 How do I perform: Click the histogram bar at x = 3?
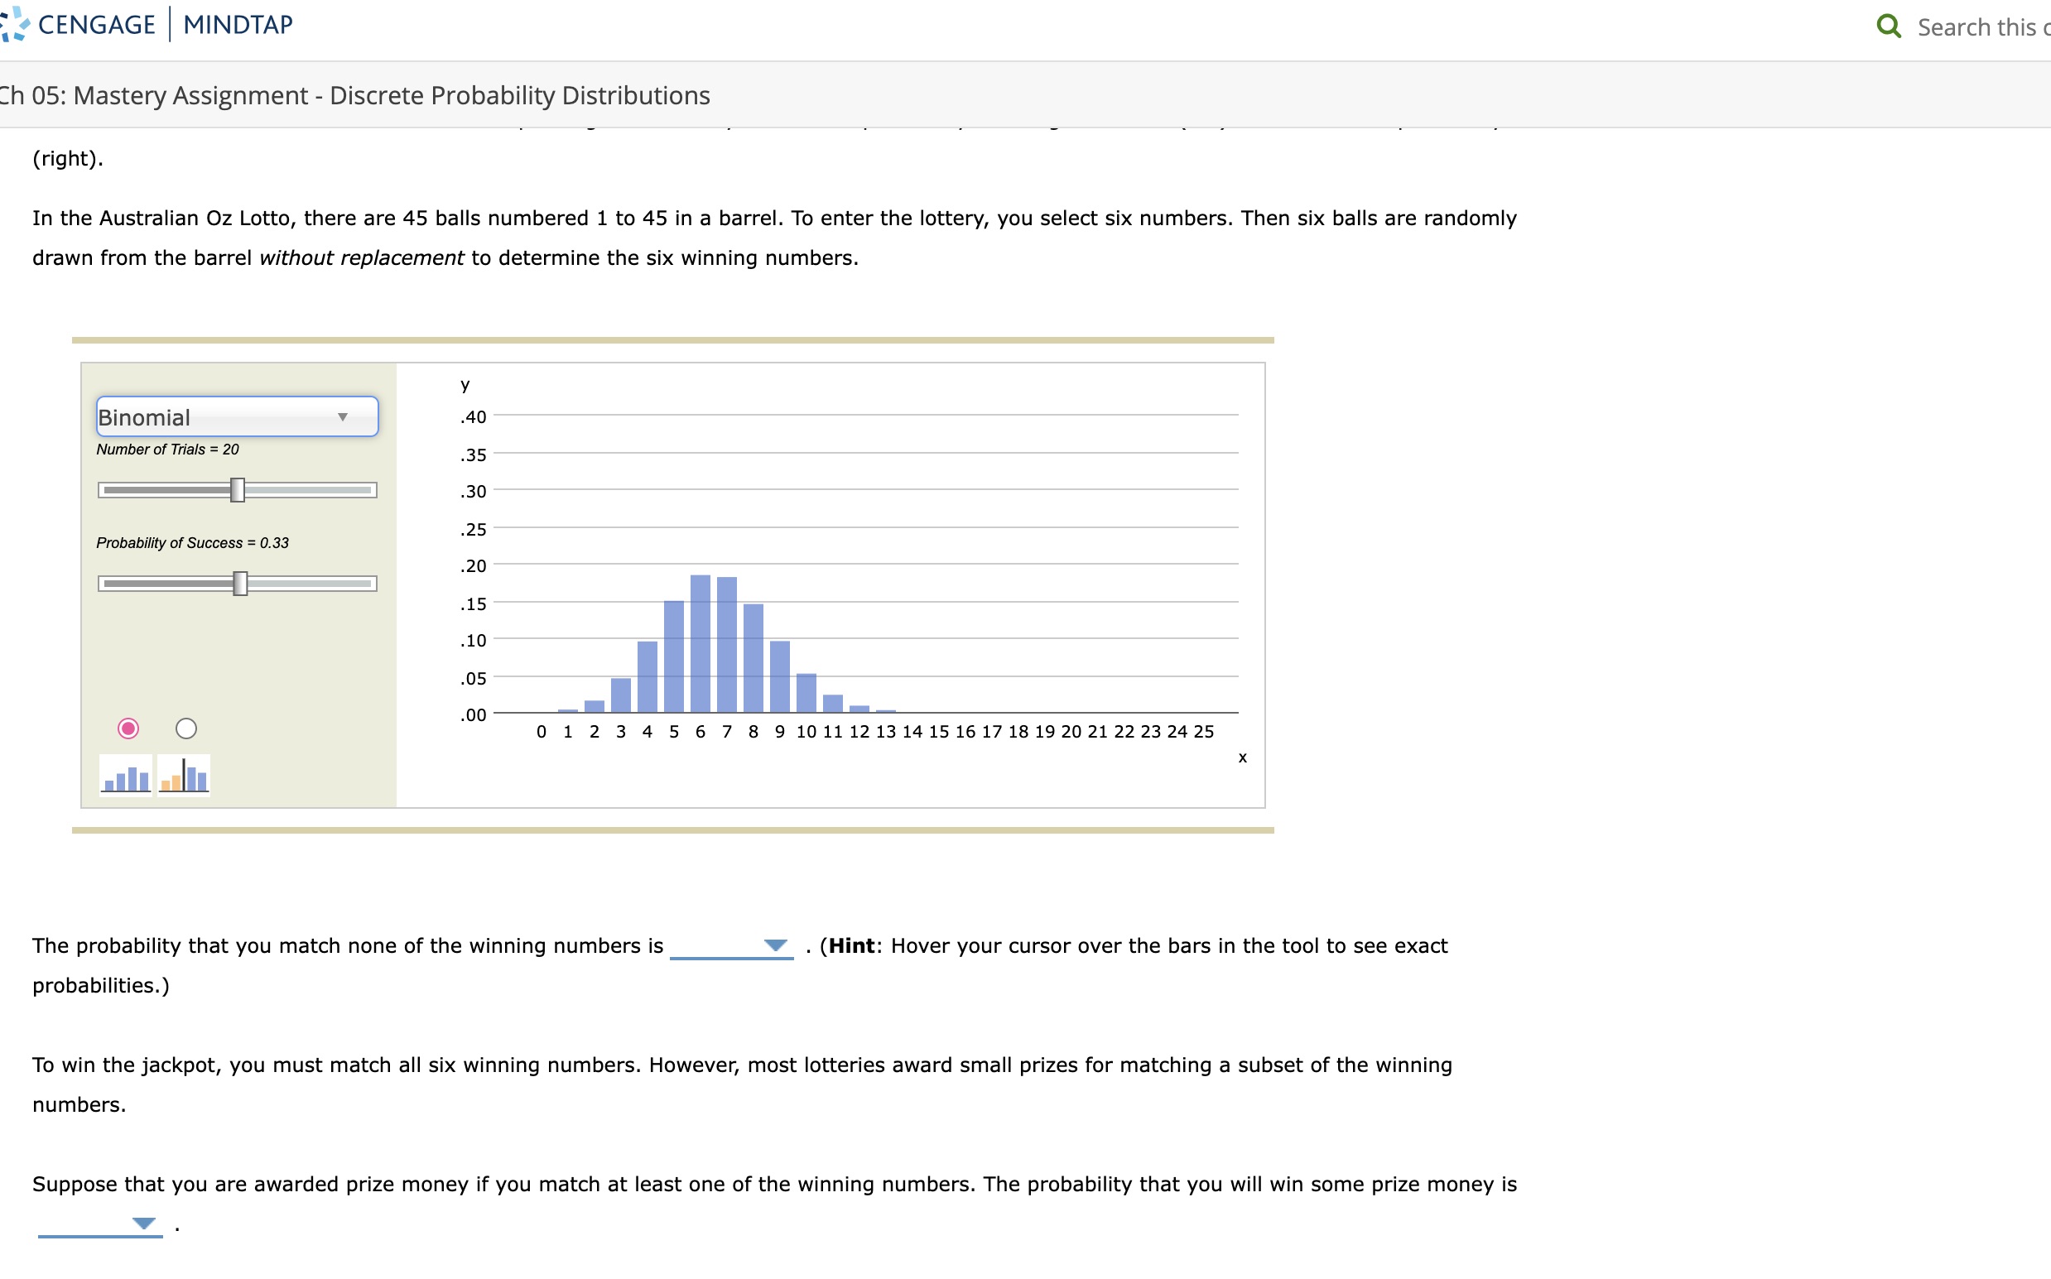coord(621,694)
